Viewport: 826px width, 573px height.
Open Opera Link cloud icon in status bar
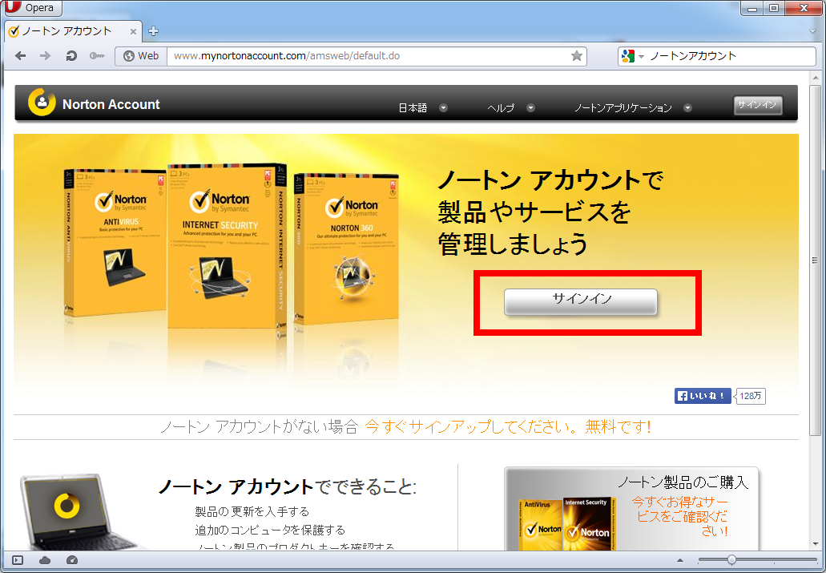coord(45,560)
